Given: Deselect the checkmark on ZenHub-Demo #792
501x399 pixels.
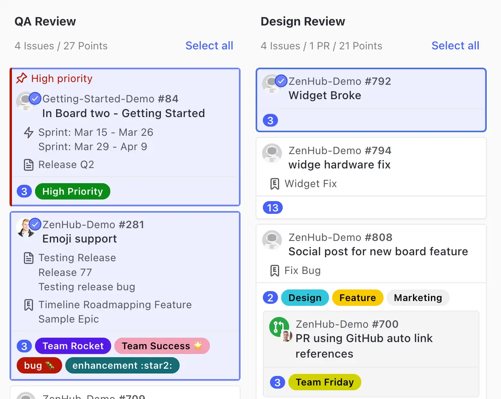Looking at the screenshot, I should tap(281, 81).
